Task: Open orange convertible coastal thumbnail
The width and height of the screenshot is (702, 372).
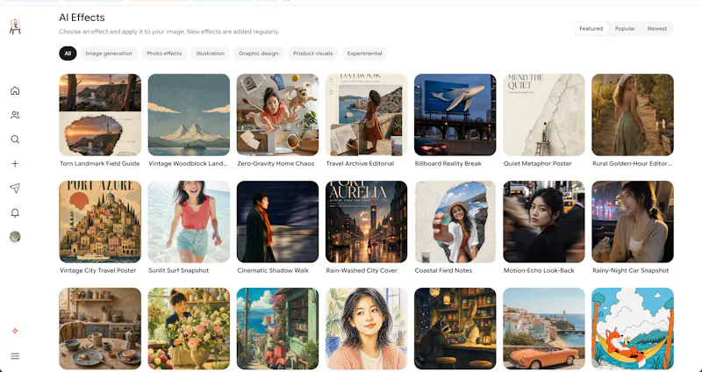Action: point(544,329)
